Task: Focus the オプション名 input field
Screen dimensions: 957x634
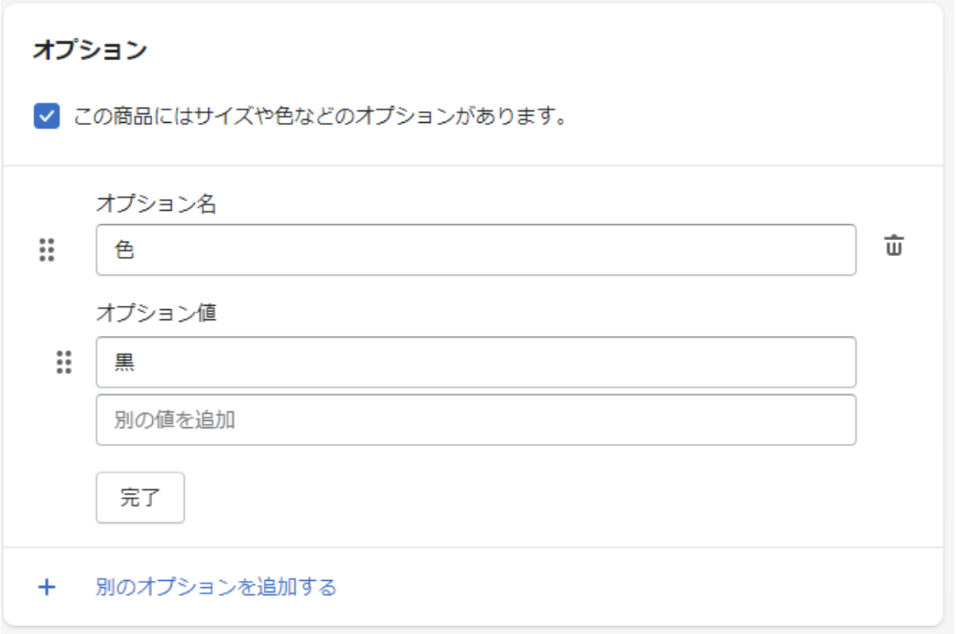Action: click(x=475, y=250)
